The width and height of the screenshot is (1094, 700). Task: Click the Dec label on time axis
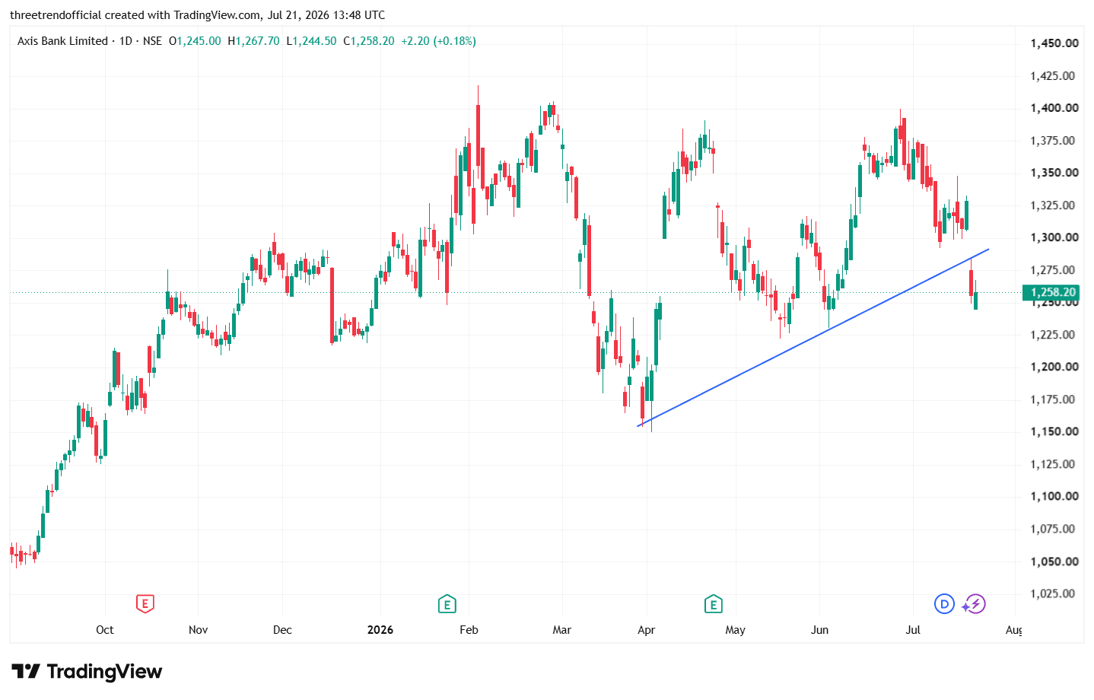click(x=282, y=630)
